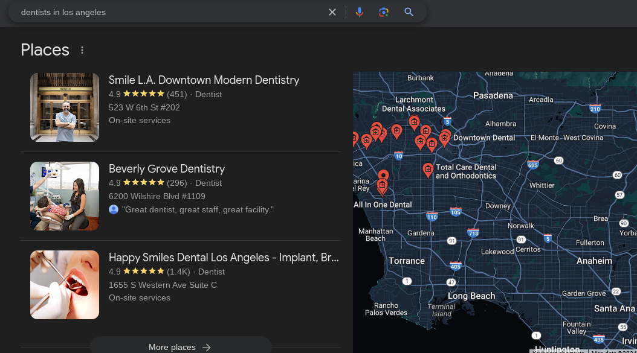Image resolution: width=637 pixels, height=353 pixels.
Task: Click the 'All In One Dental' map label
Action: click(383, 205)
